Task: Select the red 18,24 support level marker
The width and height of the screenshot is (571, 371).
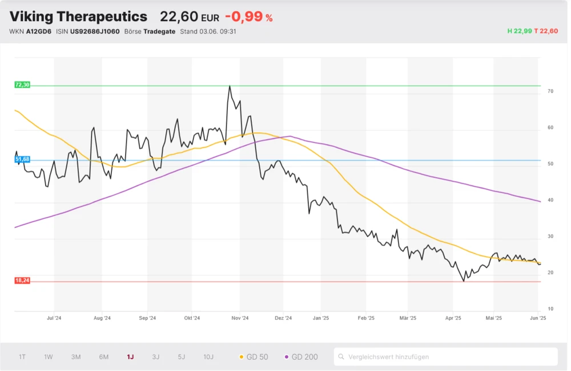Action: (22, 280)
